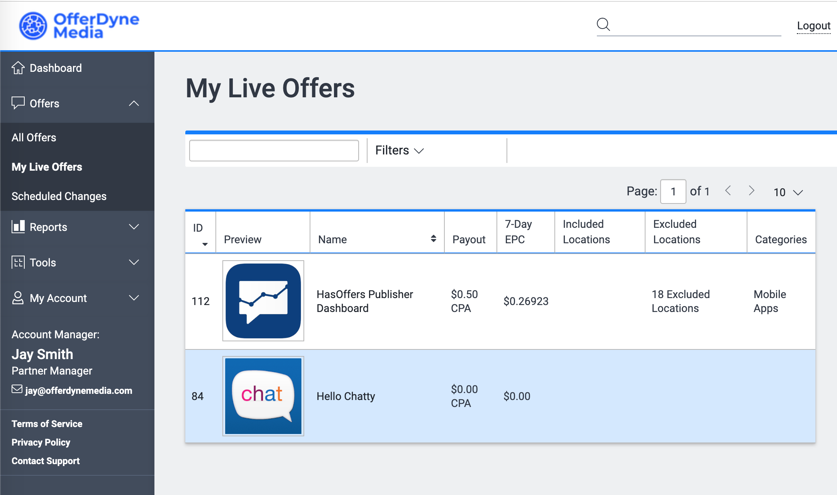Click the Offers speech bubble icon
The height and width of the screenshot is (495, 837).
pyautogui.click(x=18, y=103)
